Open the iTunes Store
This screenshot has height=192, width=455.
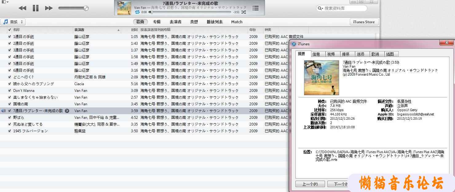pos(364,22)
